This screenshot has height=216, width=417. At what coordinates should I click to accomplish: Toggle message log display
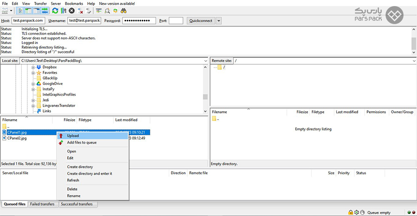(x=20, y=11)
